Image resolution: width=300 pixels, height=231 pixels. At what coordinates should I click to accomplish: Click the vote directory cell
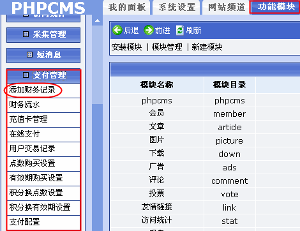tap(230, 194)
